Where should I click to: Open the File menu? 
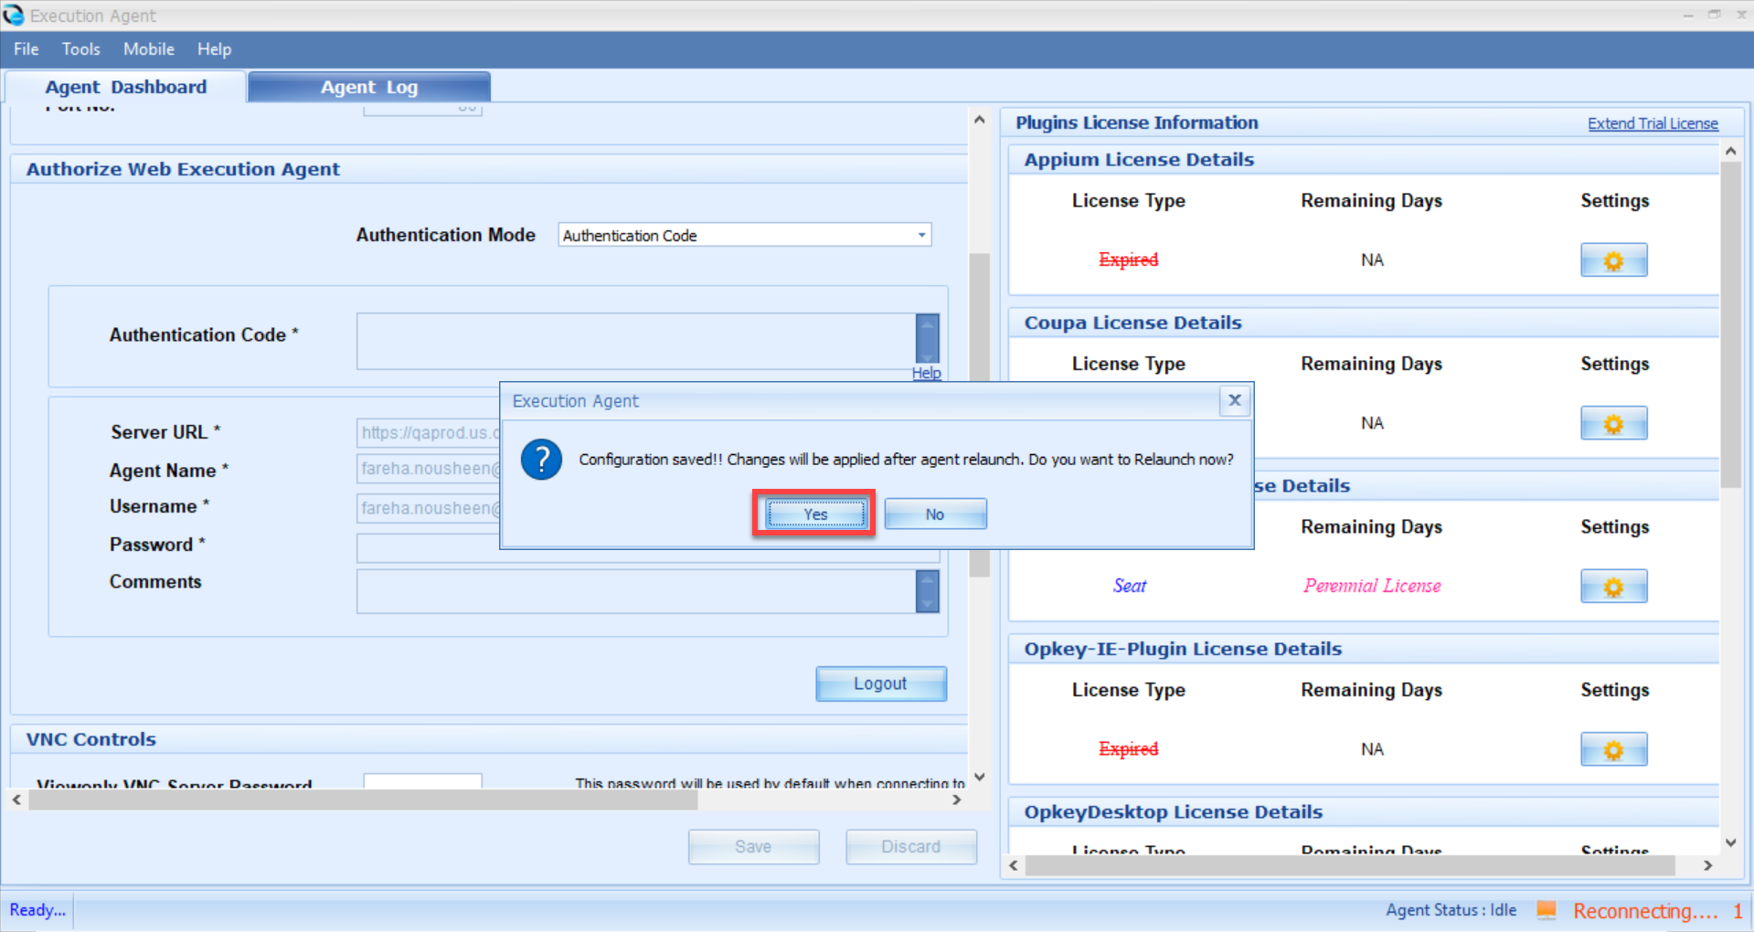pyautogui.click(x=26, y=49)
